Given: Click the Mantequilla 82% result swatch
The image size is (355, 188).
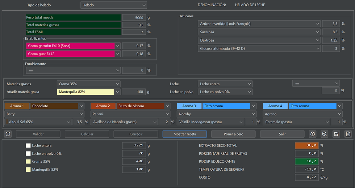Looking at the screenshot, I should tap(28, 169).
